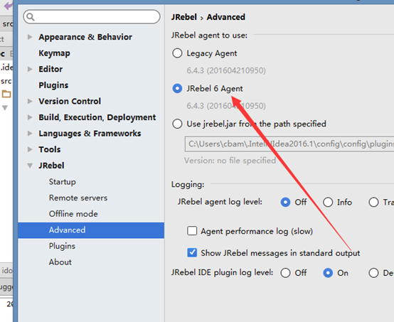This screenshot has height=322, width=394.
Task: Open the Keymap settings page
Action: pos(54,53)
